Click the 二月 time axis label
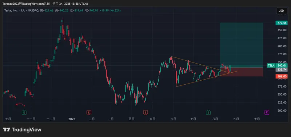 92,119
